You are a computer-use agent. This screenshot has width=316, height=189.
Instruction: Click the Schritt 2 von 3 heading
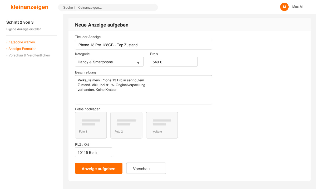20,22
